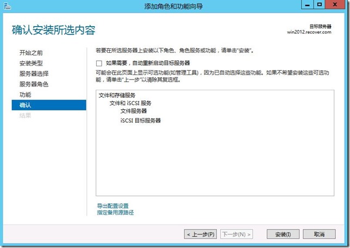Viewport: 350px width, 248px height.
Task: Enable automatic restart of target server checkbox
Action: (x=99, y=63)
